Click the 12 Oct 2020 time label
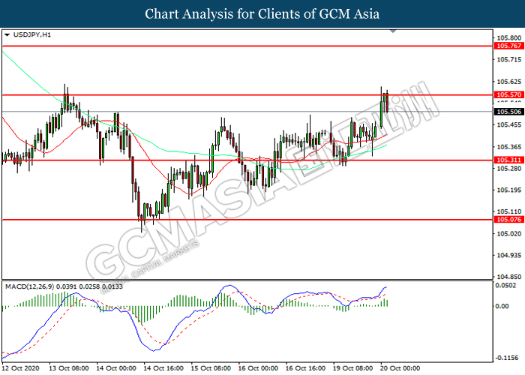This screenshot has width=525, height=375. click(x=21, y=368)
